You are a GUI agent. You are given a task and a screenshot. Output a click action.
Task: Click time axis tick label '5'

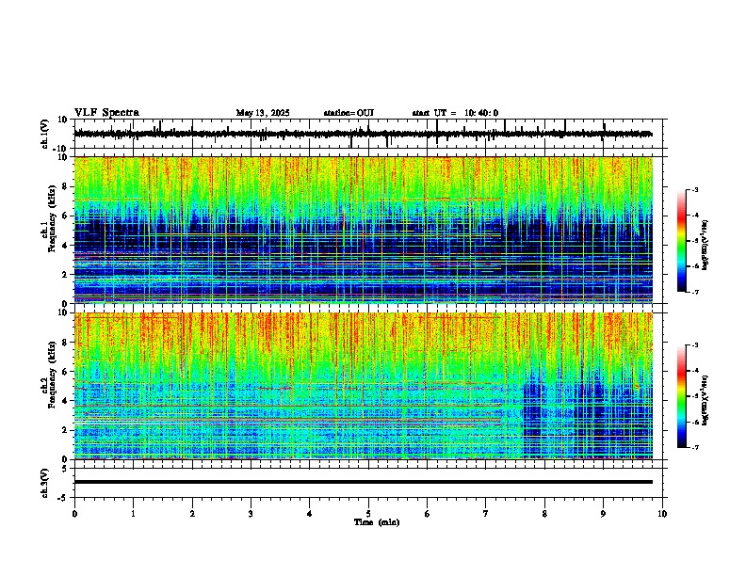pyautogui.click(x=368, y=514)
